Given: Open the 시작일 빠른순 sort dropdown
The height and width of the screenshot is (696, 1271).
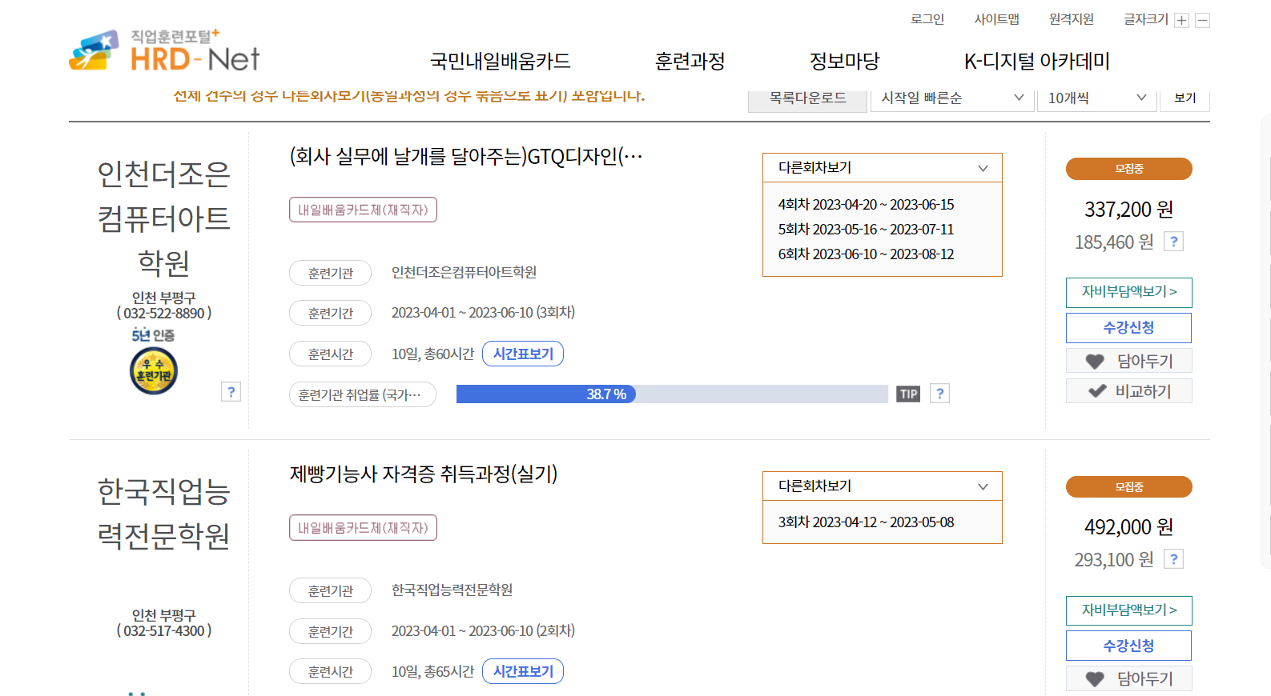Looking at the screenshot, I should 952,98.
